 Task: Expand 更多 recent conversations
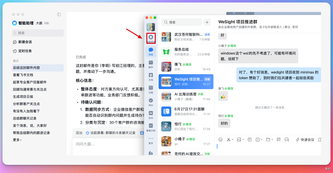pos(17,140)
